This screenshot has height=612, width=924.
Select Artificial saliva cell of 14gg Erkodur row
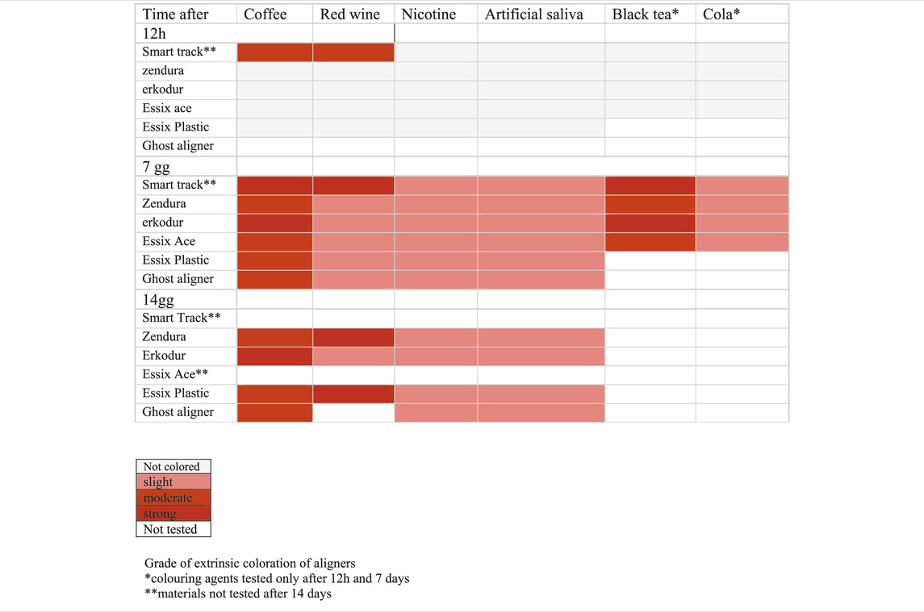pyautogui.click(x=541, y=356)
